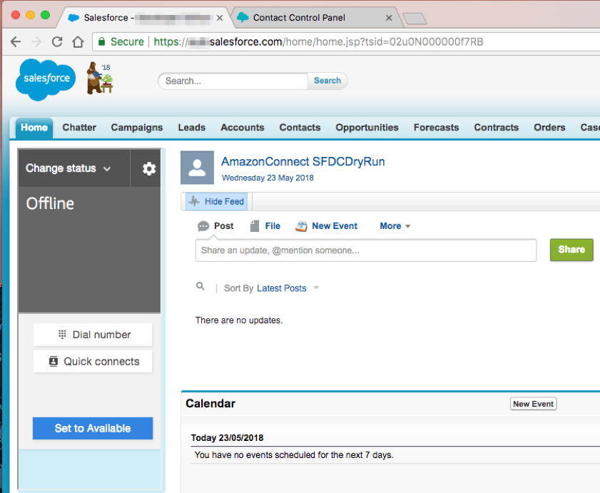Go to the Campaigns tab
This screenshot has width=600, height=493.
pos(137,128)
